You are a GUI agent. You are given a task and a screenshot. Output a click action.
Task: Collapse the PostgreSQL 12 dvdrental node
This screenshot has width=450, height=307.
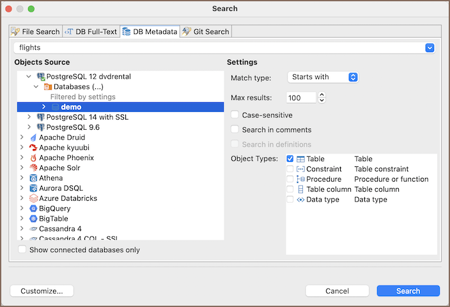[29, 77]
